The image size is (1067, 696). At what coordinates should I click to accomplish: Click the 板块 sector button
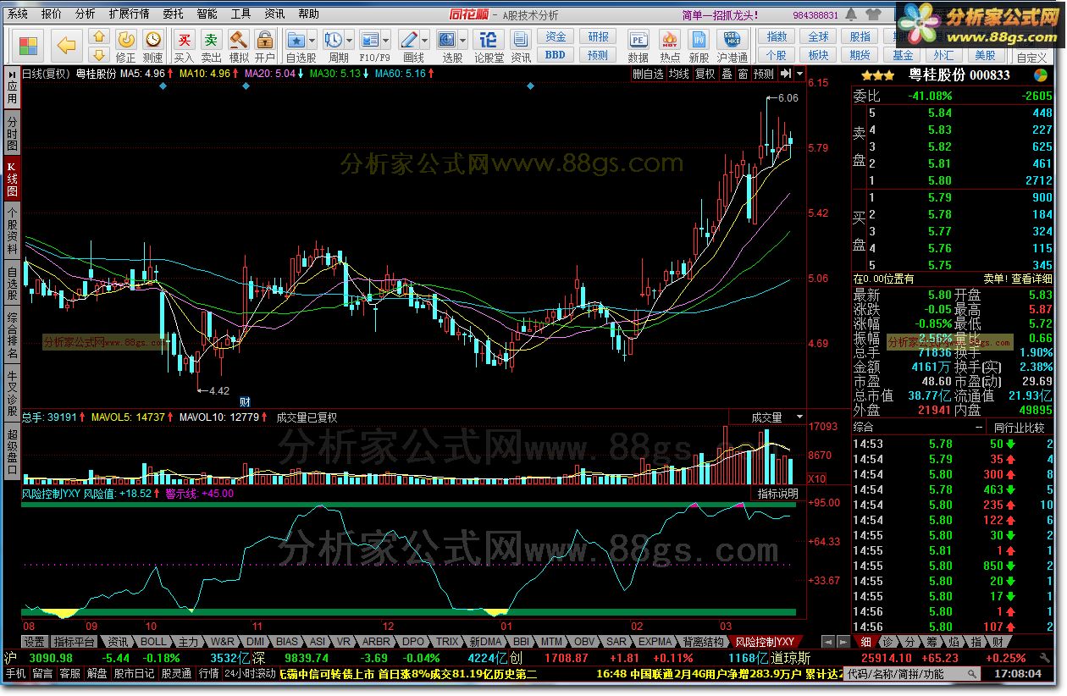pyautogui.click(x=818, y=55)
